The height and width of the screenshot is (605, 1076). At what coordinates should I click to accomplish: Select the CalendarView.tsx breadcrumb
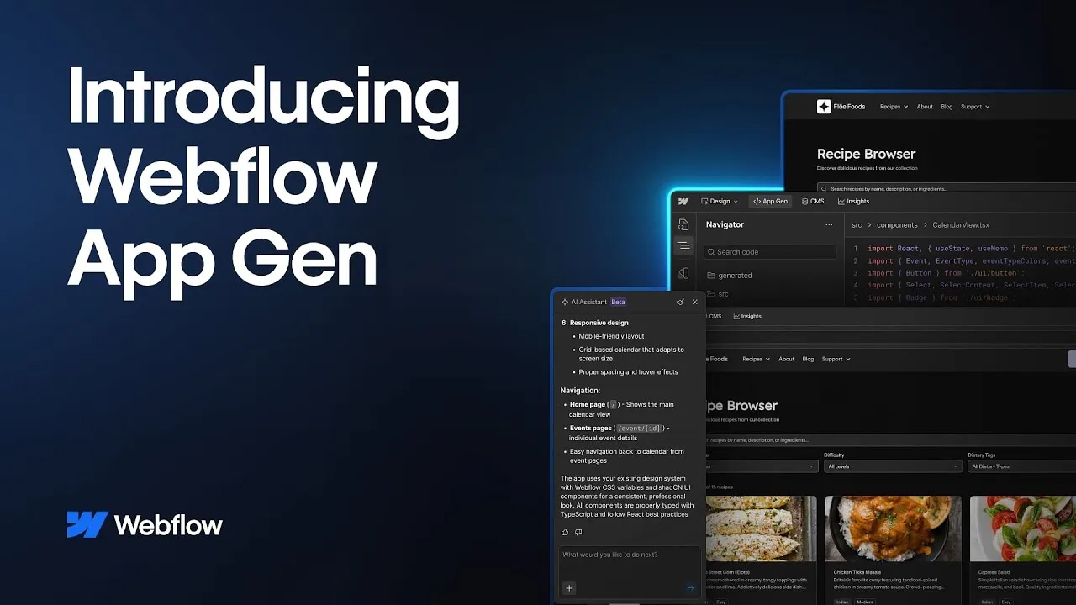(x=961, y=225)
